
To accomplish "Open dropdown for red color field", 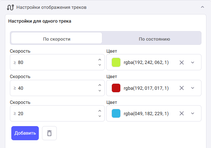I will coord(193,88).
